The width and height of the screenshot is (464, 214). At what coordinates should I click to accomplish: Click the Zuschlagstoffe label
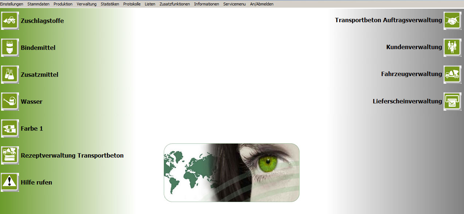[x=42, y=21]
